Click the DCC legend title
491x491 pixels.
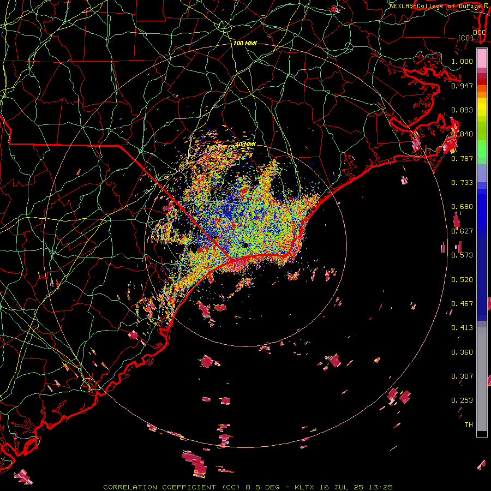[480, 33]
